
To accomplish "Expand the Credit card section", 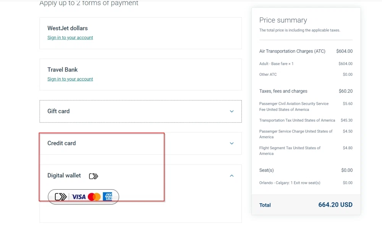I will pos(231,144).
